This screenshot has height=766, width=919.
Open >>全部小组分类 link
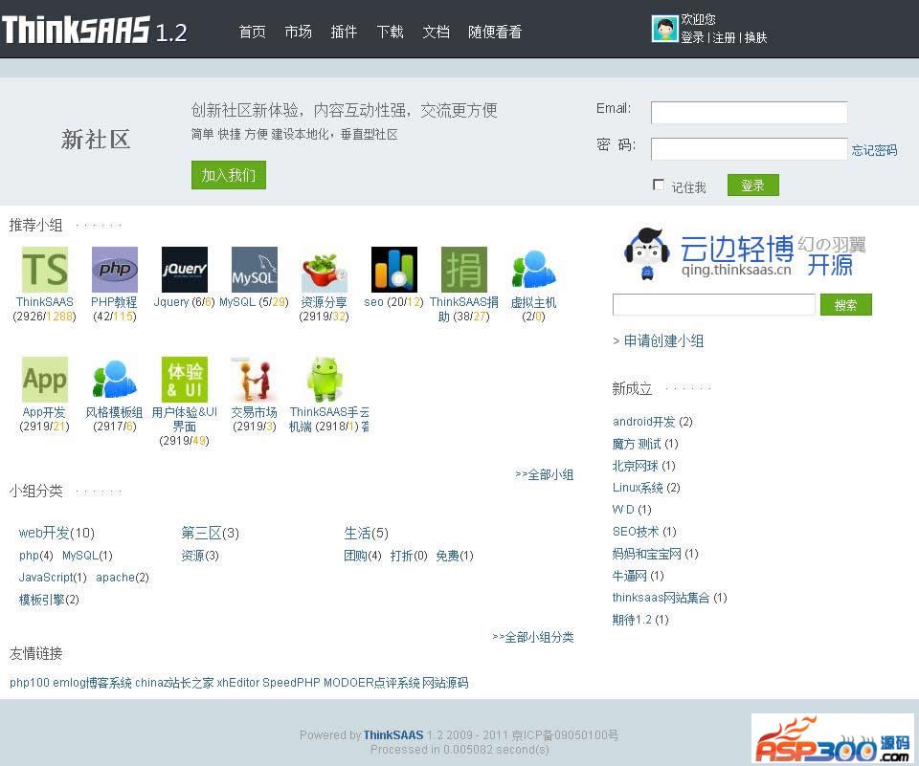point(533,637)
